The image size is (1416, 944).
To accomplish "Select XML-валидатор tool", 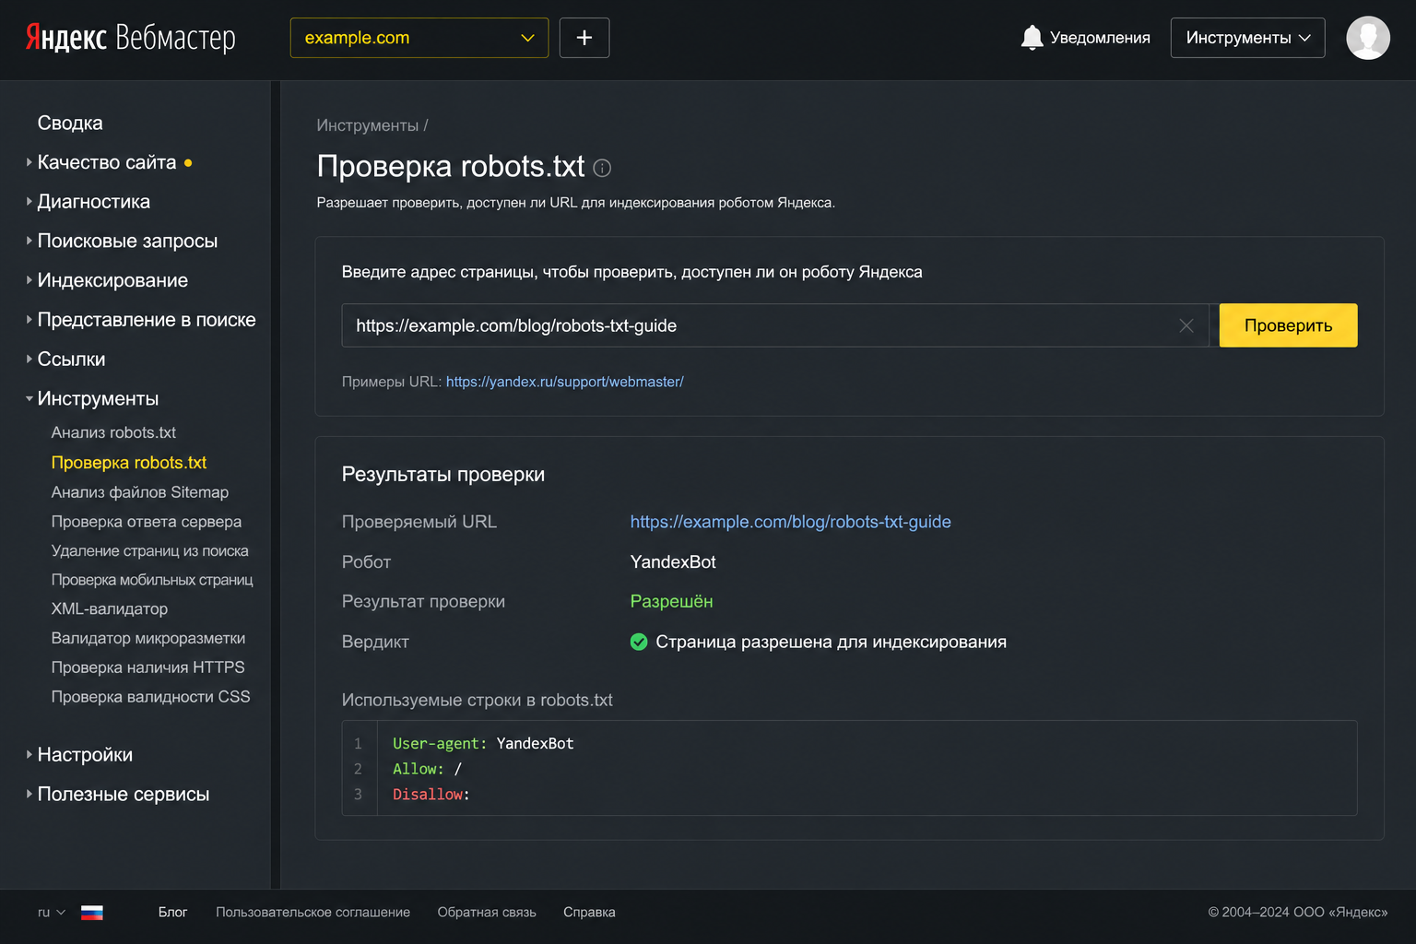I will tap(110, 609).
